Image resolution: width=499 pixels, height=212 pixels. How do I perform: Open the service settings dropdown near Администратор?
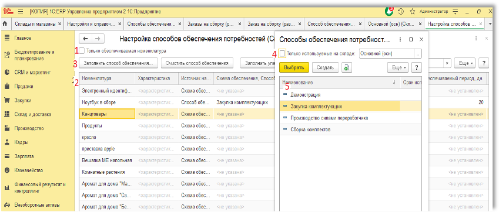(x=455, y=12)
